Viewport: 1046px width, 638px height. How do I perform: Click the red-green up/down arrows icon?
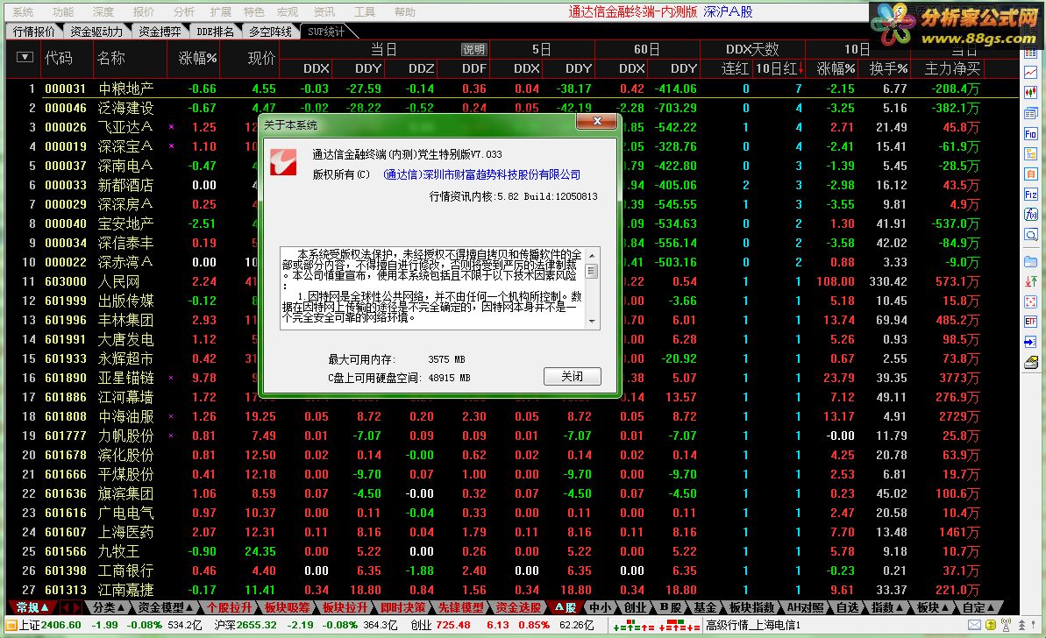pyautogui.click(x=1031, y=281)
